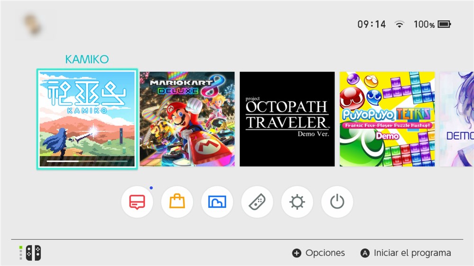
Task: Open the Controllers joy-con icon
Action: pyautogui.click(x=257, y=202)
